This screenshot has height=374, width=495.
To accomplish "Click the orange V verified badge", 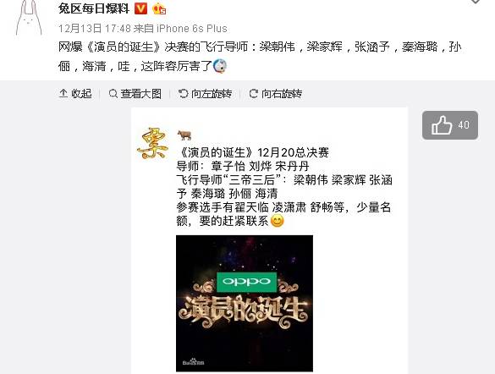I will (x=140, y=8).
